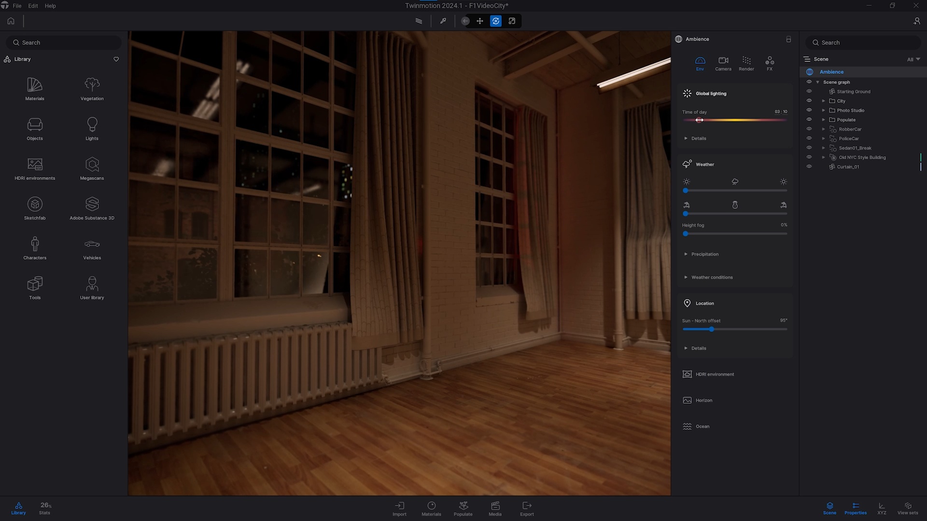
Task: Click the user account icon
Action: point(916,21)
